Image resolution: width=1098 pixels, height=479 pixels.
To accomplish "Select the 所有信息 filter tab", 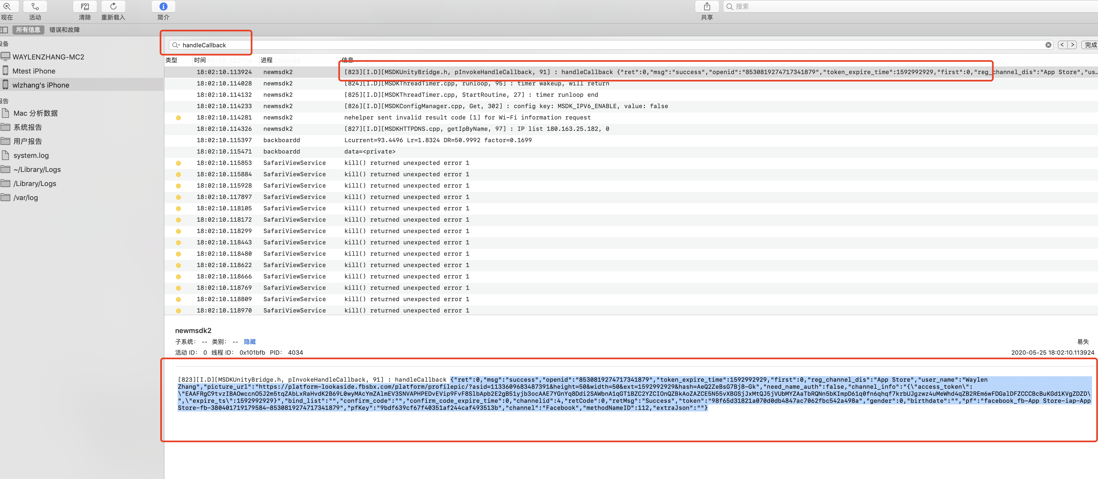I will [x=28, y=30].
